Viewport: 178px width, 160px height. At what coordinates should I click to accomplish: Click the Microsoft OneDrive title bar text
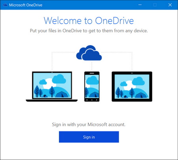pyautogui.click(x=26, y=5)
